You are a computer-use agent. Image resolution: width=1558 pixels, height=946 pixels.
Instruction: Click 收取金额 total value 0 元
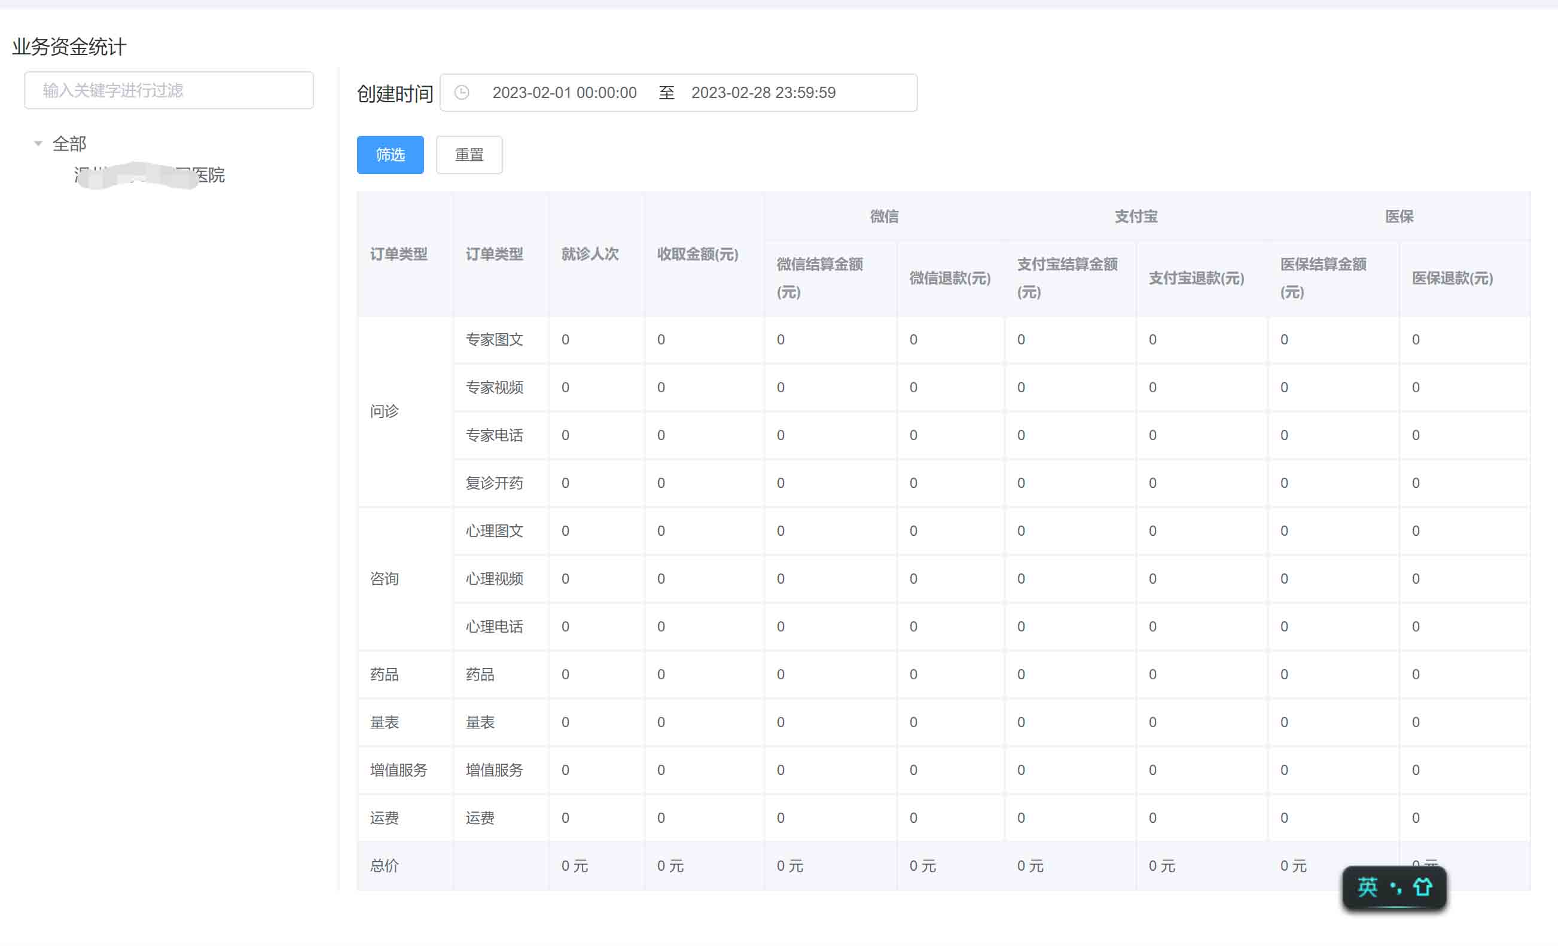click(670, 866)
